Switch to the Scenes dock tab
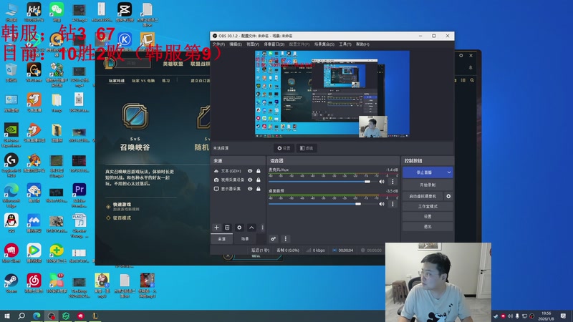The width and height of the screenshot is (573, 322). coord(245,239)
